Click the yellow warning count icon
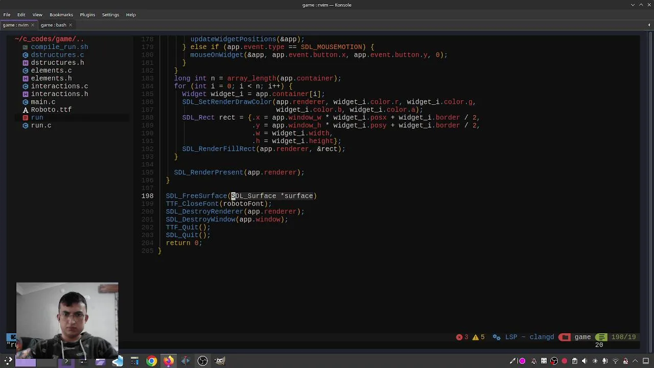The height and width of the screenshot is (368, 654). coord(475,337)
